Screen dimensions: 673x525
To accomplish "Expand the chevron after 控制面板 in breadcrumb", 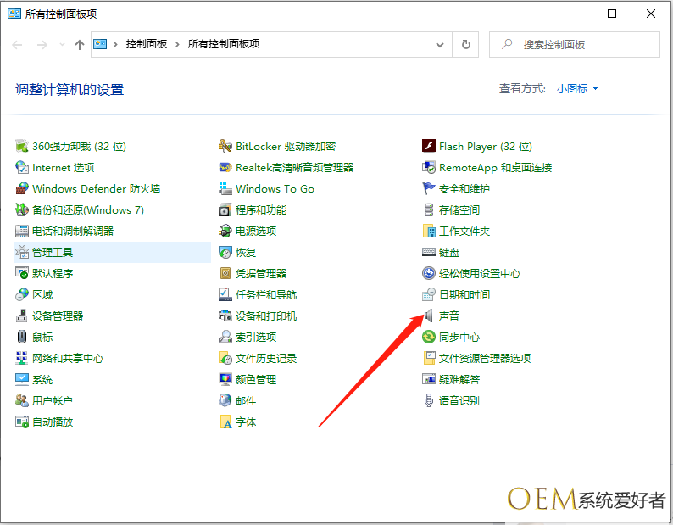I will [178, 44].
